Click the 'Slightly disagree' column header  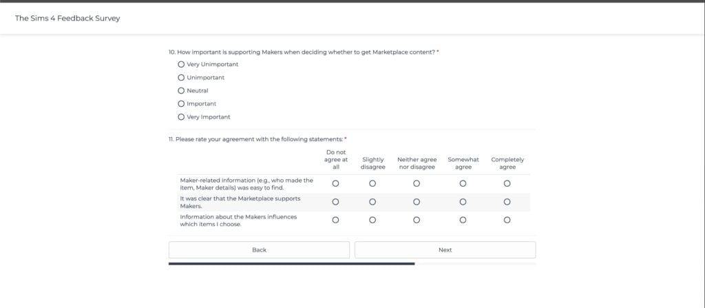tap(372, 163)
